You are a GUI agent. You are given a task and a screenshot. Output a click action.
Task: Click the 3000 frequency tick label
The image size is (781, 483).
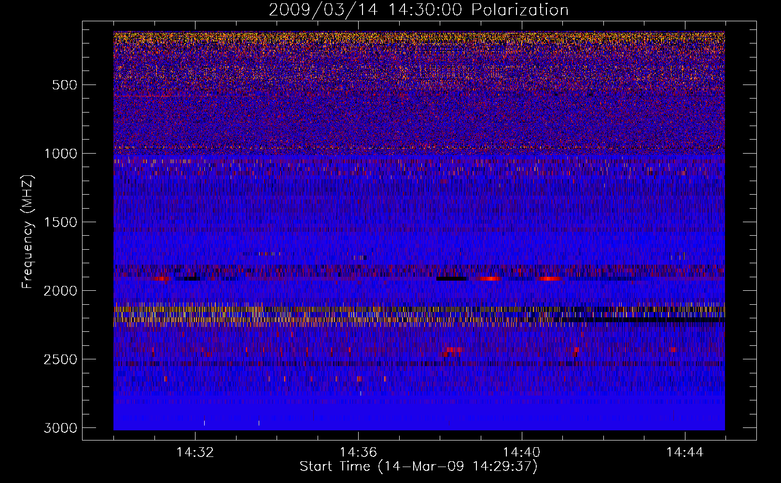click(60, 428)
